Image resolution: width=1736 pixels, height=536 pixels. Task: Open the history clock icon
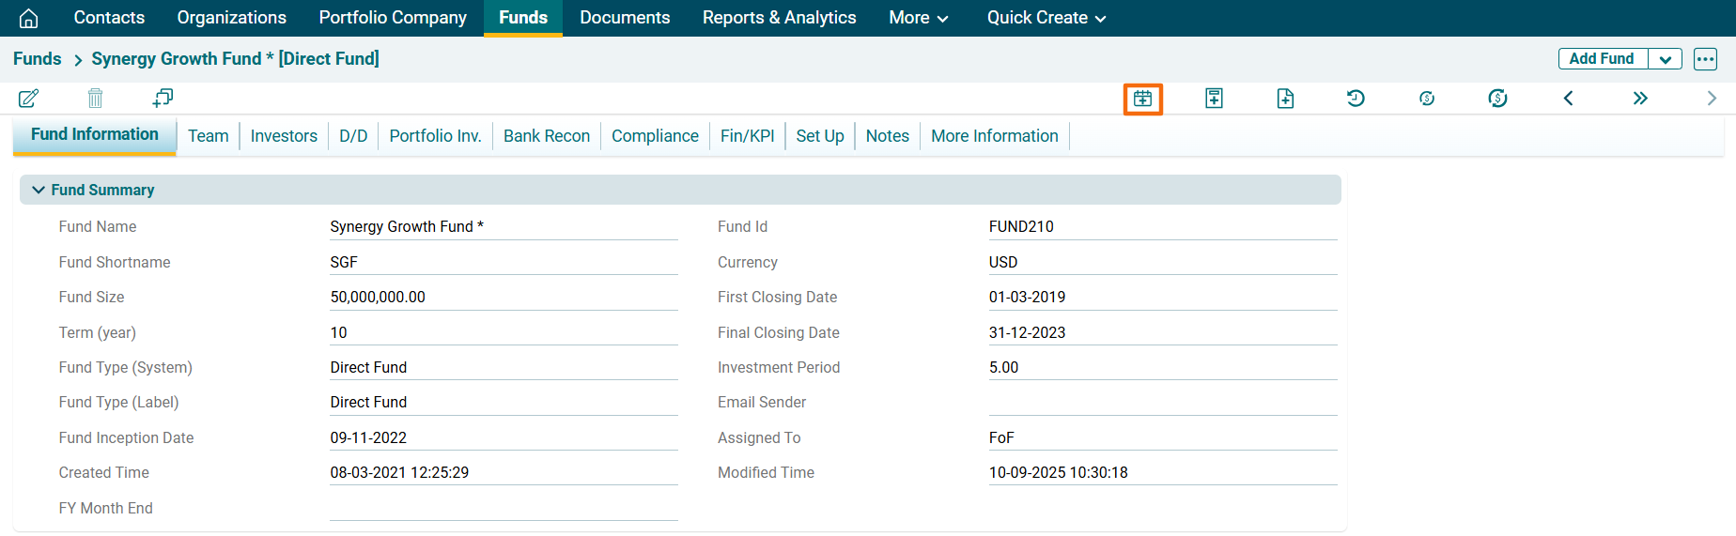click(x=1356, y=99)
